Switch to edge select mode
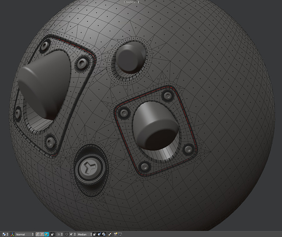The height and width of the screenshot is (237, 282). [x=42, y=234]
